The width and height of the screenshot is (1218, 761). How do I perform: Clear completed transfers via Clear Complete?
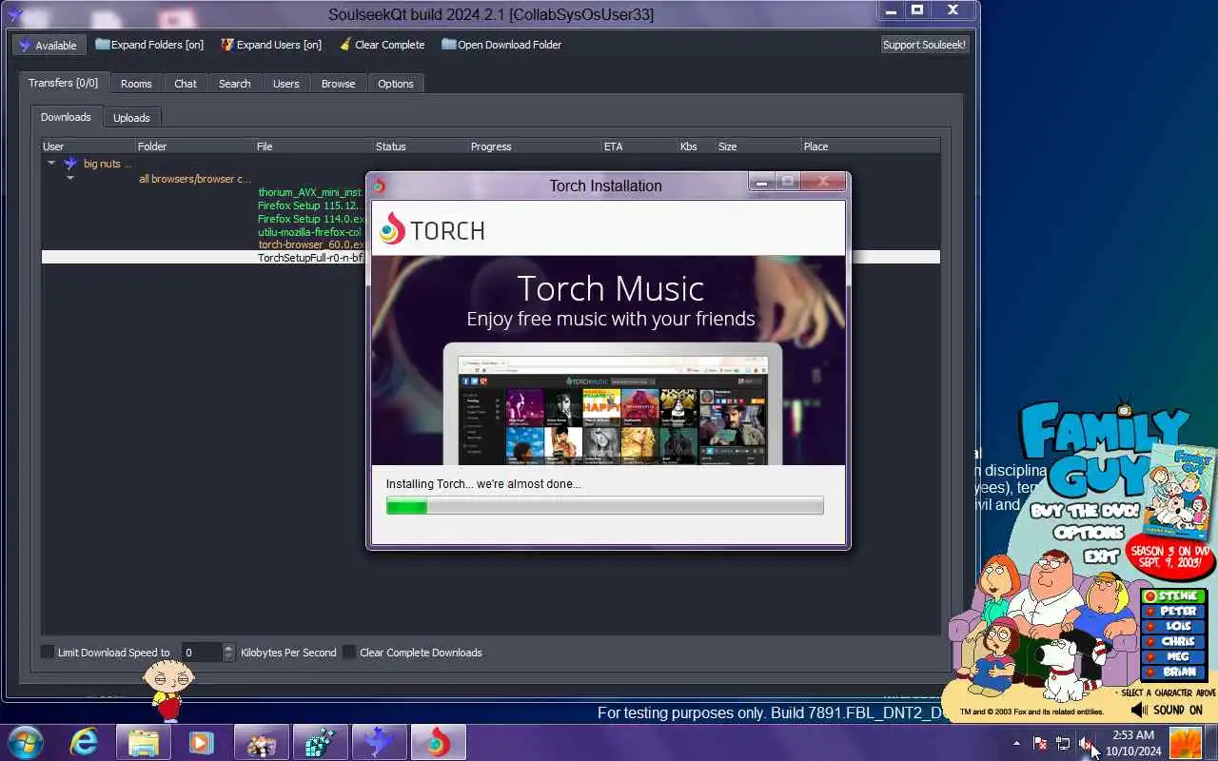point(382,45)
